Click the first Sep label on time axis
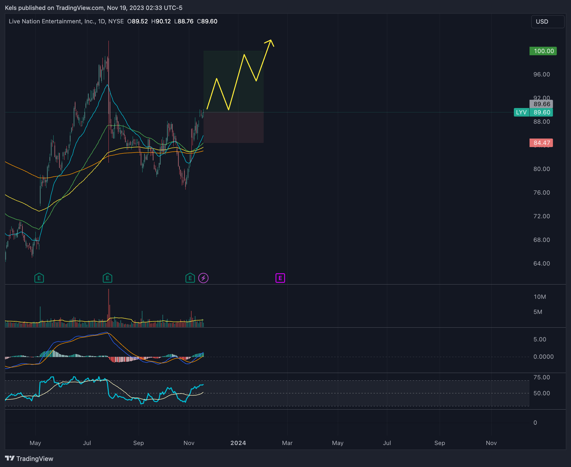 [138, 443]
